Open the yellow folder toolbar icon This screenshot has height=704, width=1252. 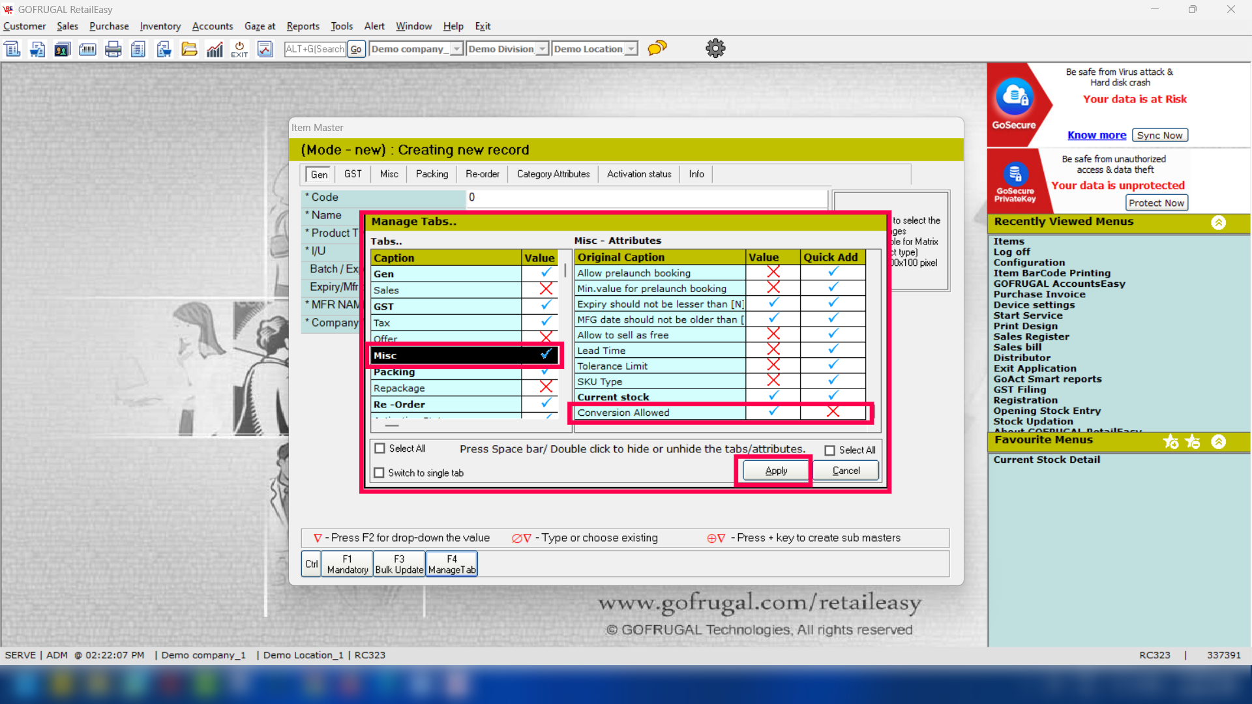click(x=189, y=49)
